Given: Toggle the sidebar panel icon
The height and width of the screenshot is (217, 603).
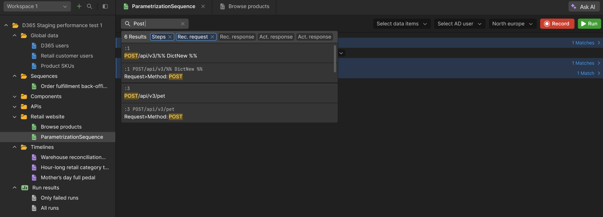Looking at the screenshot, I should [x=105, y=6].
